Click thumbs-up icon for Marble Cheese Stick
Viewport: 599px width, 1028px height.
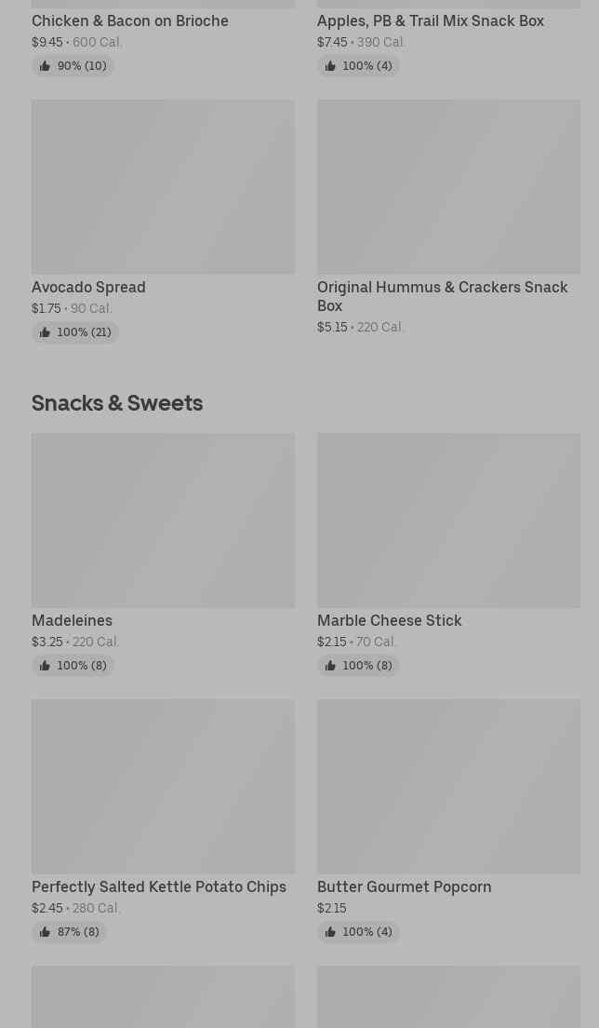[x=330, y=666]
